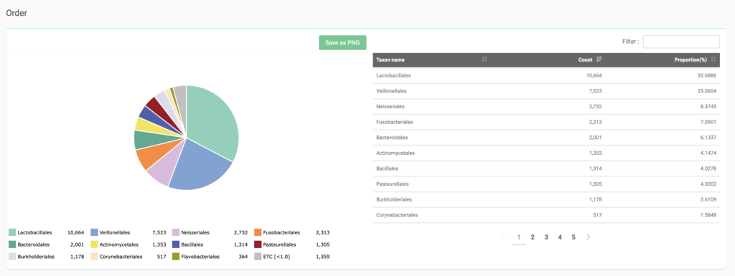This screenshot has width=735, height=276.
Task: Click Flavobacteriales legend label
Action: point(200,257)
